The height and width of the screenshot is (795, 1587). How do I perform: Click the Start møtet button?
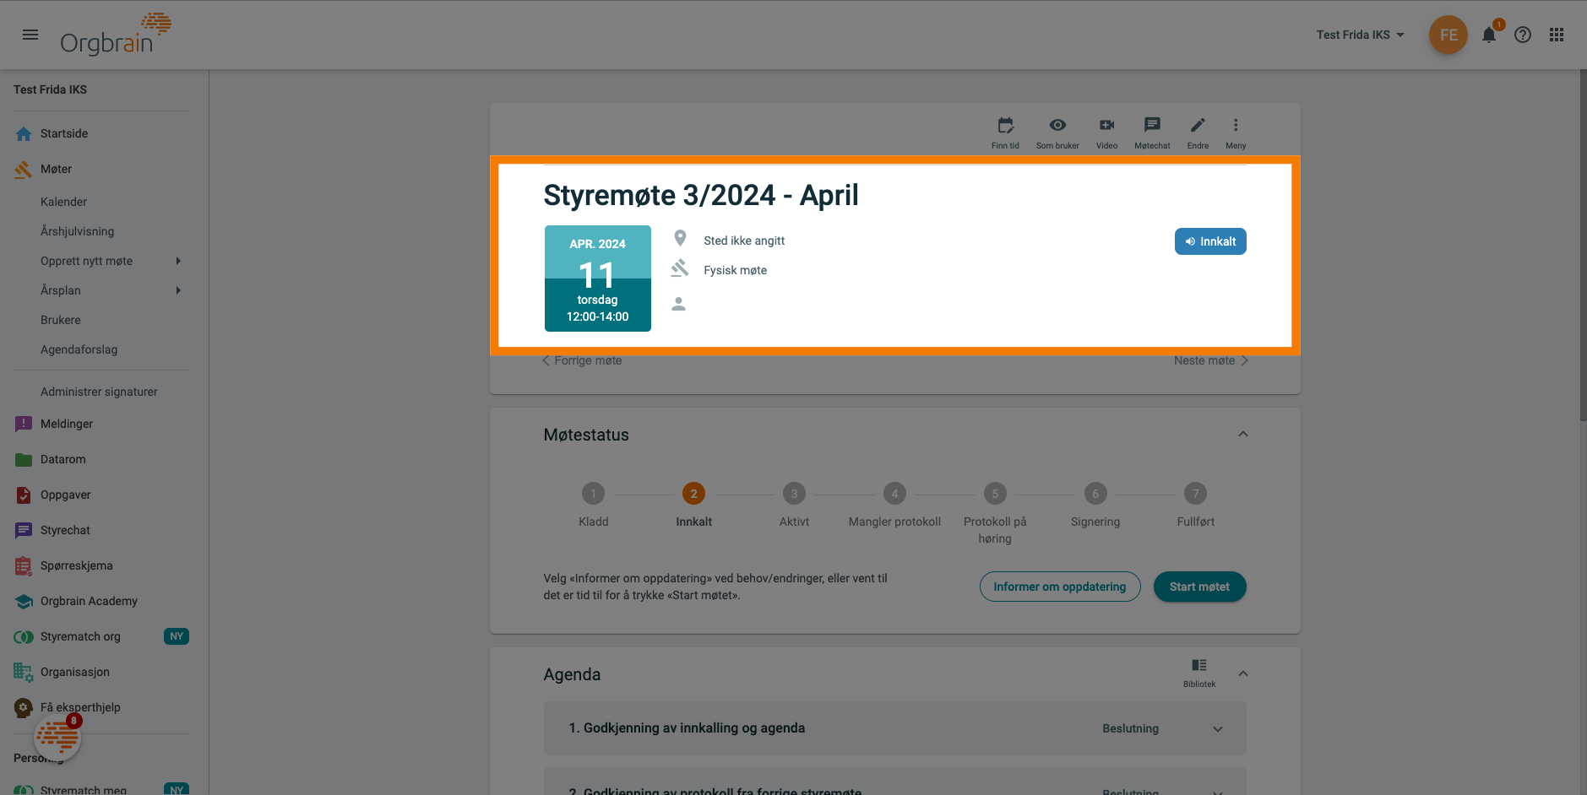[1199, 587]
